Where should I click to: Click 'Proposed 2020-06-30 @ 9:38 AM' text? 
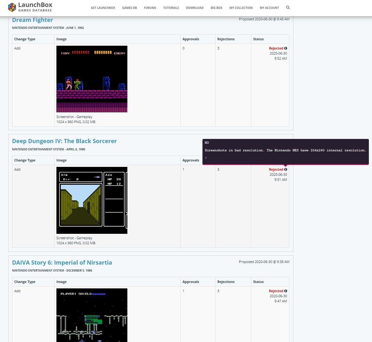264,262
